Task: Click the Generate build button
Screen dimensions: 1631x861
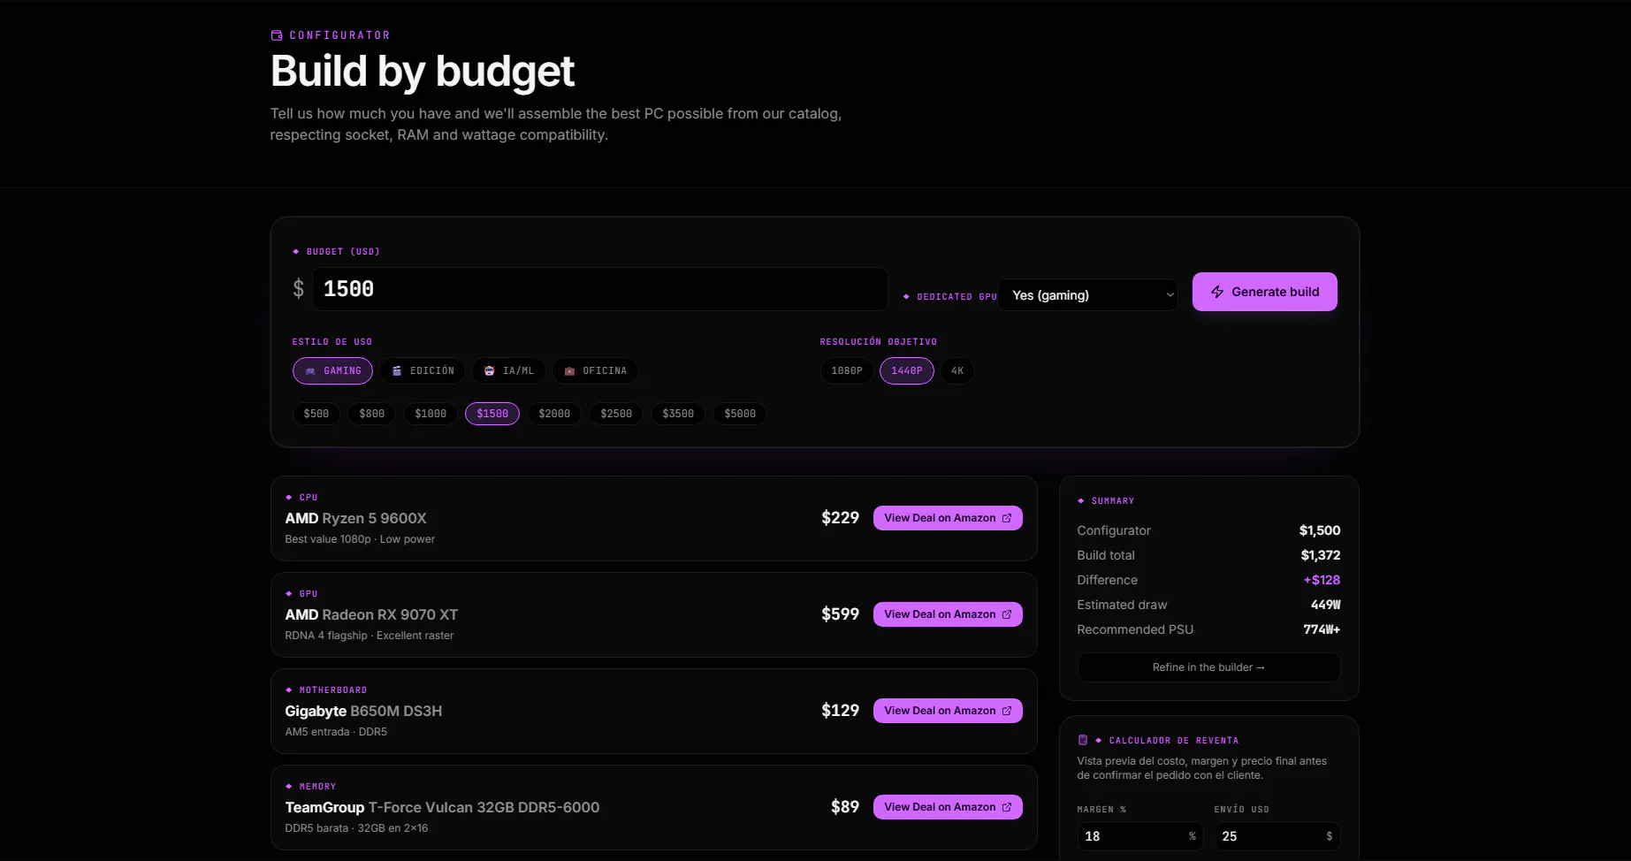Action: coord(1264,292)
